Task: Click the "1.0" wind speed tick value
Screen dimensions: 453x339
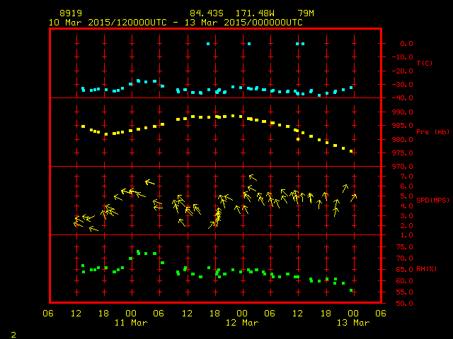Action: click(406, 235)
